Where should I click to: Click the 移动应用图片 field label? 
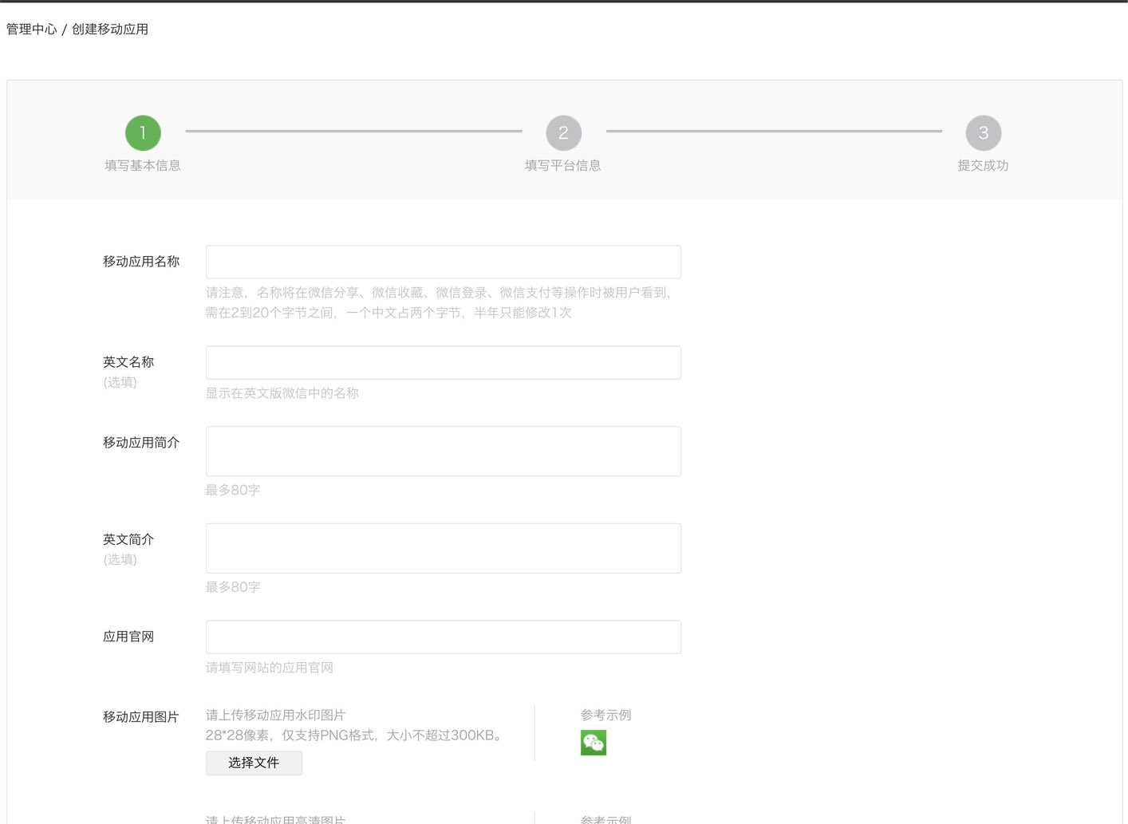click(x=141, y=717)
